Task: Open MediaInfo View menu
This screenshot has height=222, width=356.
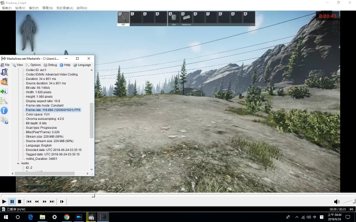Action: 18,65
